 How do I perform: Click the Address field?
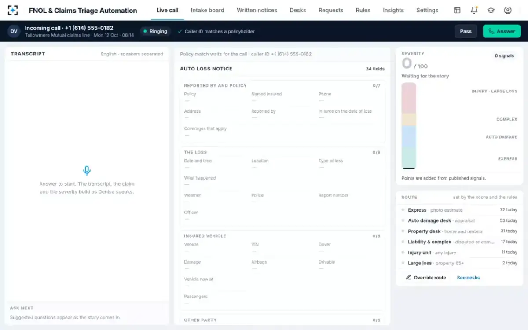point(215,114)
